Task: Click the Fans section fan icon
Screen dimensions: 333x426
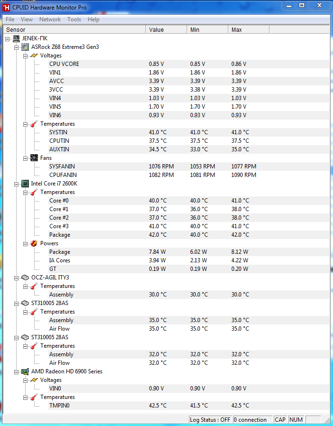Action: [34, 158]
